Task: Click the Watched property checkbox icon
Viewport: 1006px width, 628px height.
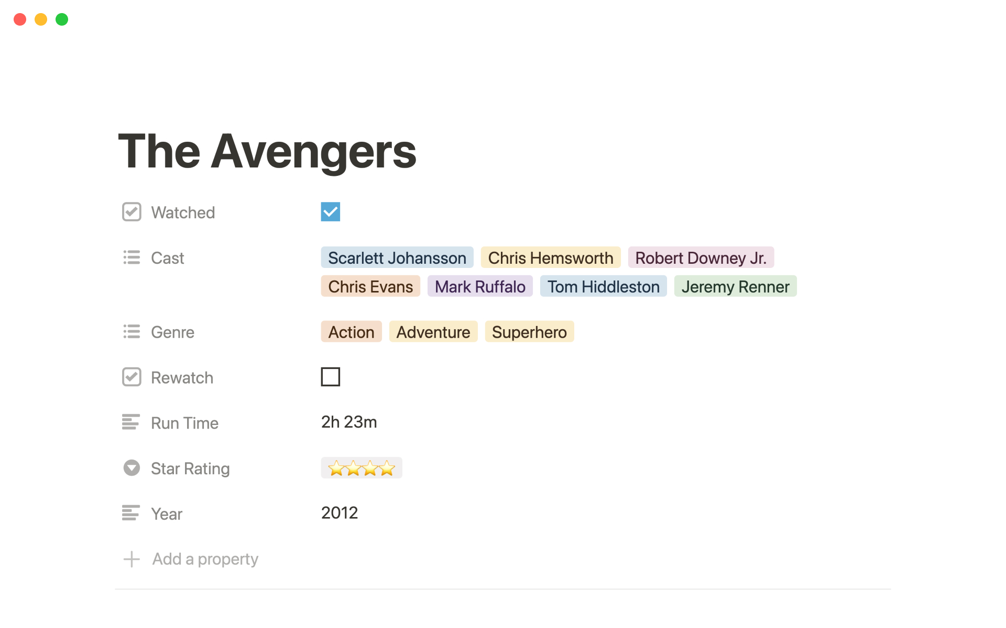Action: tap(132, 212)
